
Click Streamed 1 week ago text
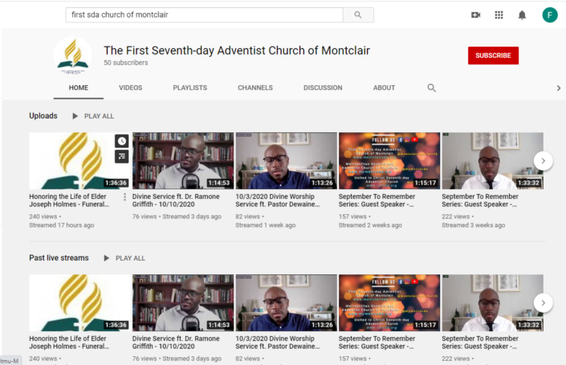click(x=265, y=225)
